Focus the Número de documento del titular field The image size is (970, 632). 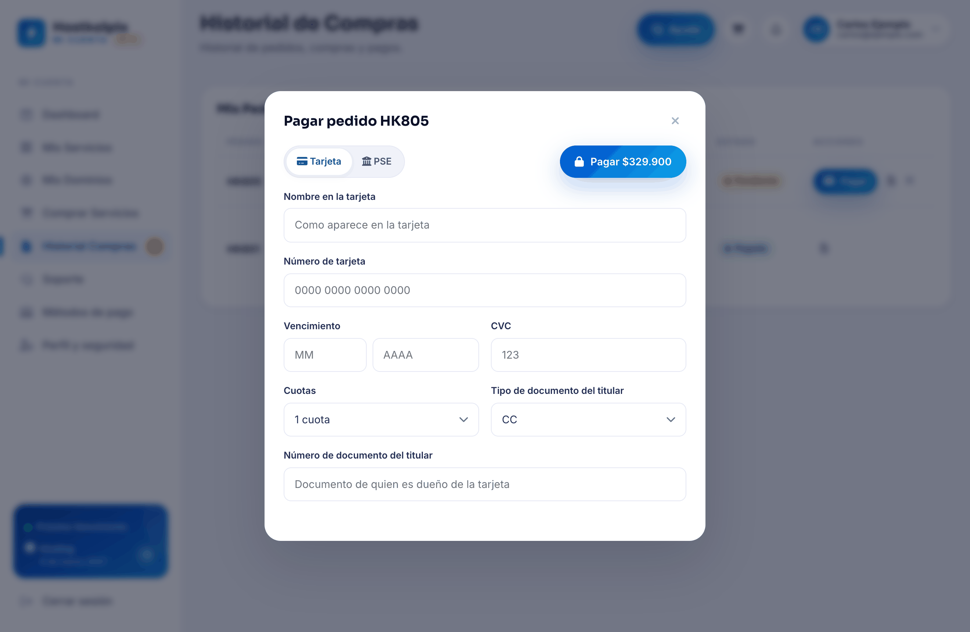click(485, 484)
